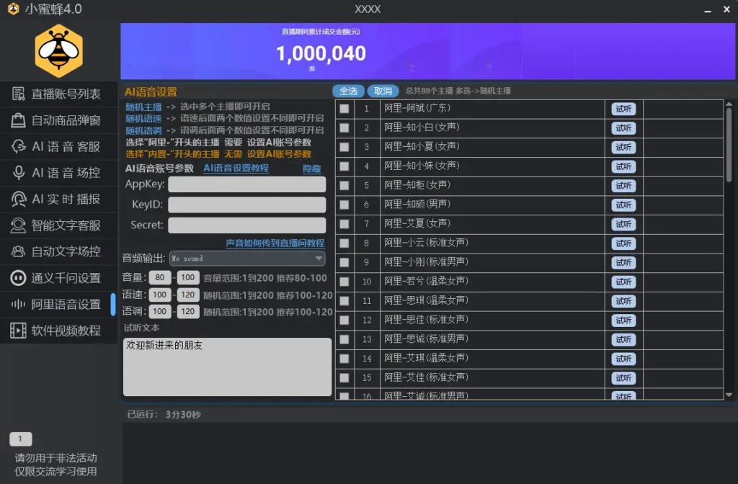Open 自动商品弹窗 page
This screenshot has height=484, width=738.
(58, 120)
